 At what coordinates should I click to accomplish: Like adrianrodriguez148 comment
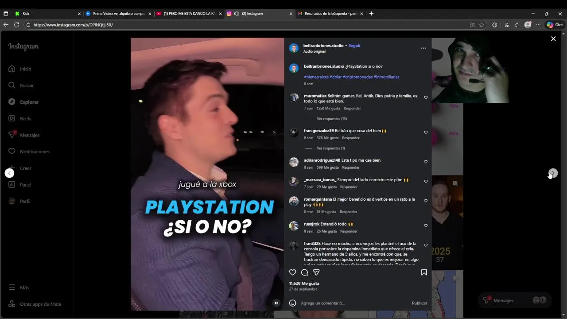click(x=426, y=162)
